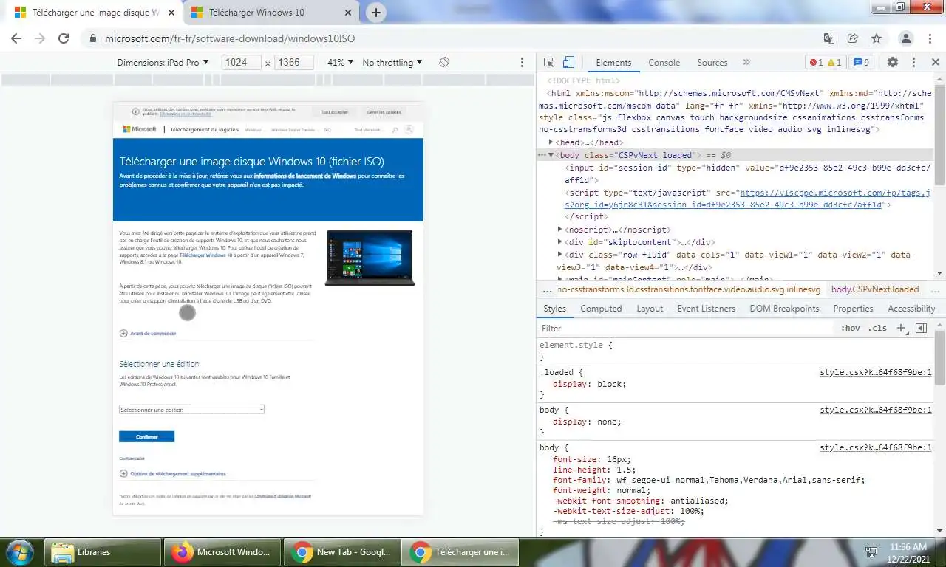Click the Microsoft logo on the page
The width and height of the screenshot is (946, 567).
(140, 129)
